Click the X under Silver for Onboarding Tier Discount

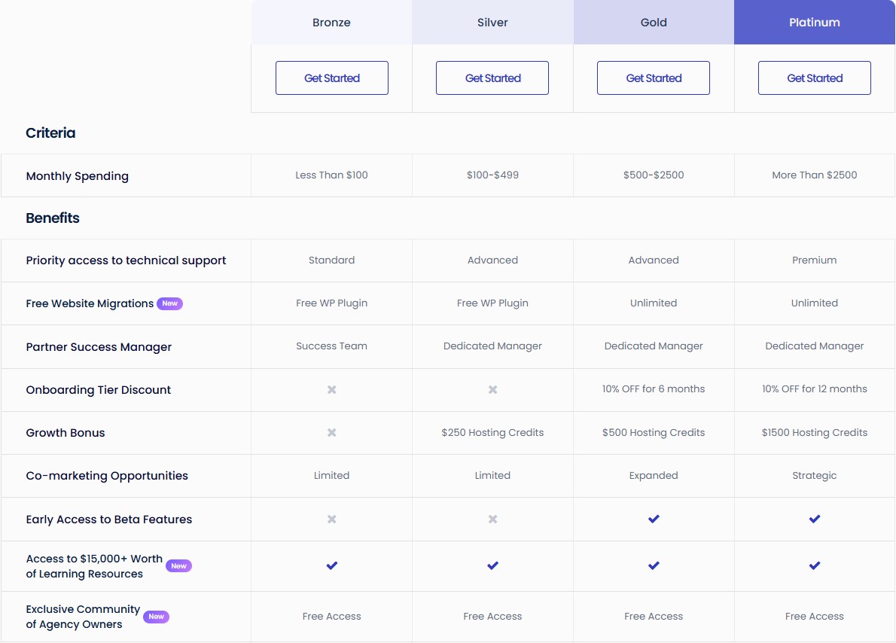(492, 390)
